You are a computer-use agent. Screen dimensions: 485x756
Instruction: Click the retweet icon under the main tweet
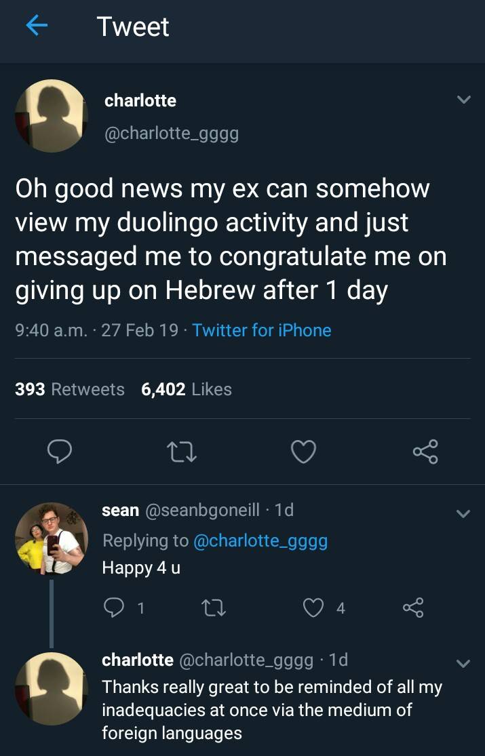pyautogui.click(x=180, y=452)
